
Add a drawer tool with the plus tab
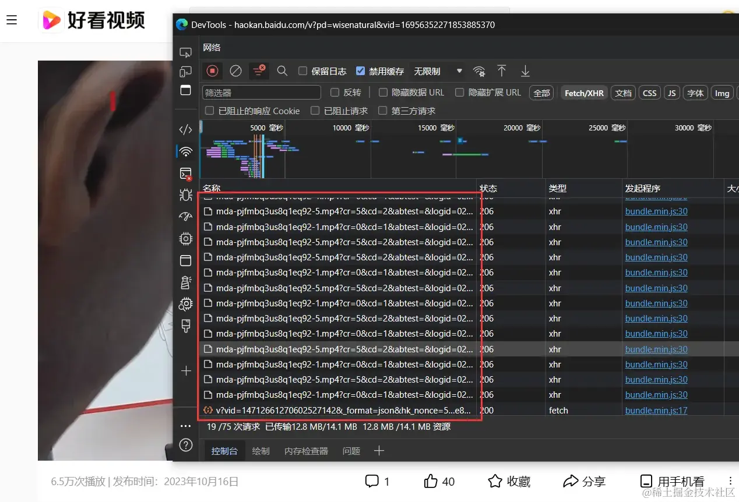[379, 451]
